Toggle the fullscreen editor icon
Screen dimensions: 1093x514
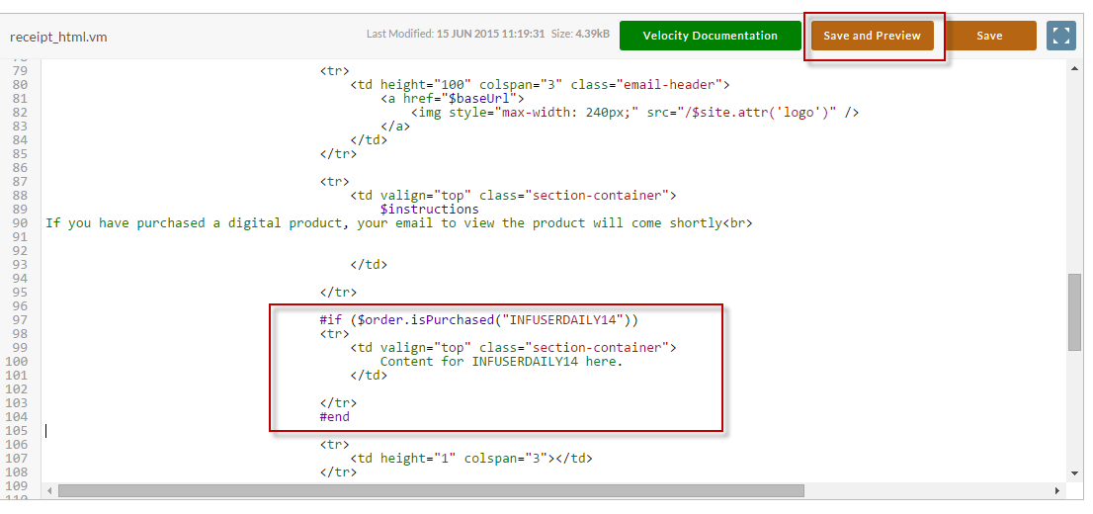point(1061,36)
